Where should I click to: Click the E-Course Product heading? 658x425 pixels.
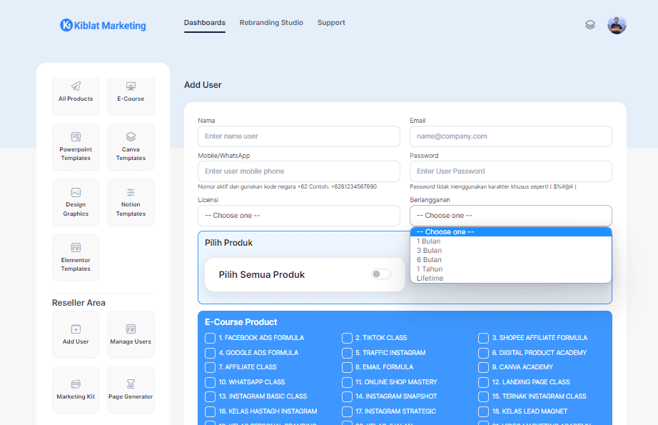(x=241, y=322)
